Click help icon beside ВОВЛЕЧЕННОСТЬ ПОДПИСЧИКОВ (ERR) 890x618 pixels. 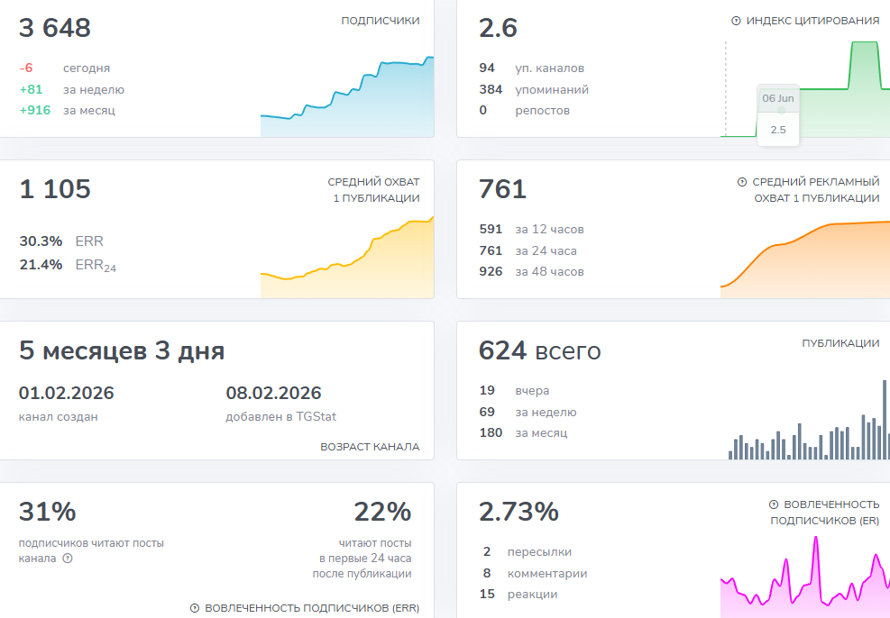[195, 608]
